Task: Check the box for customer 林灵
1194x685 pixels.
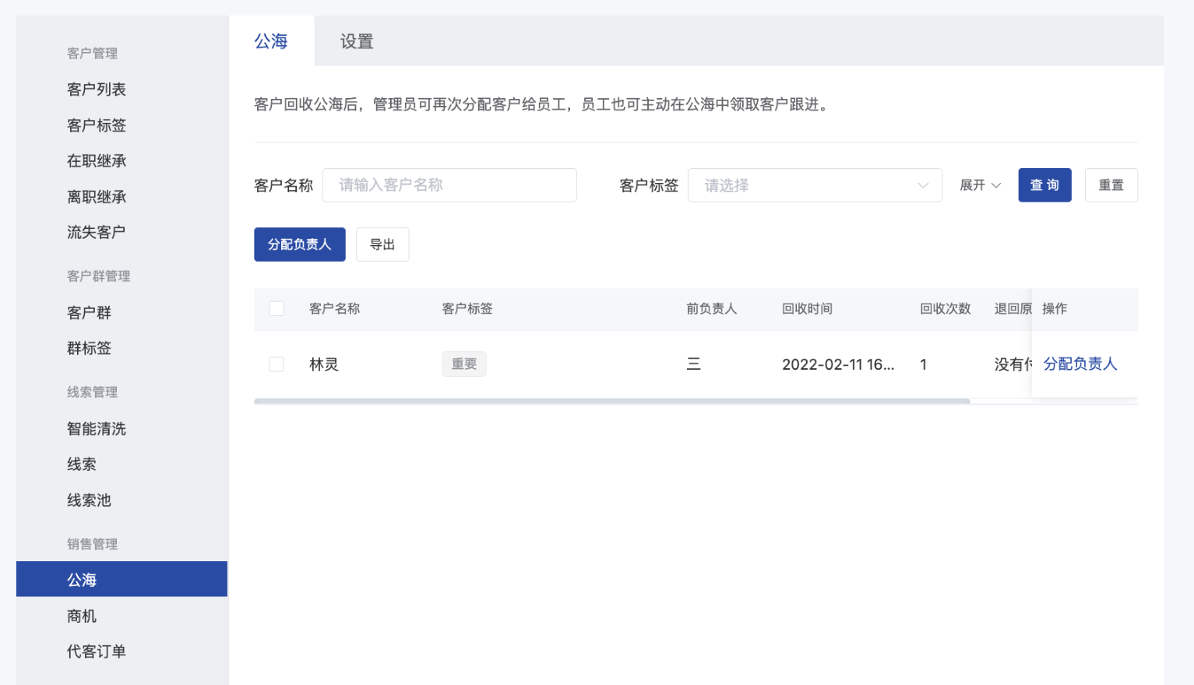Action: click(x=276, y=364)
